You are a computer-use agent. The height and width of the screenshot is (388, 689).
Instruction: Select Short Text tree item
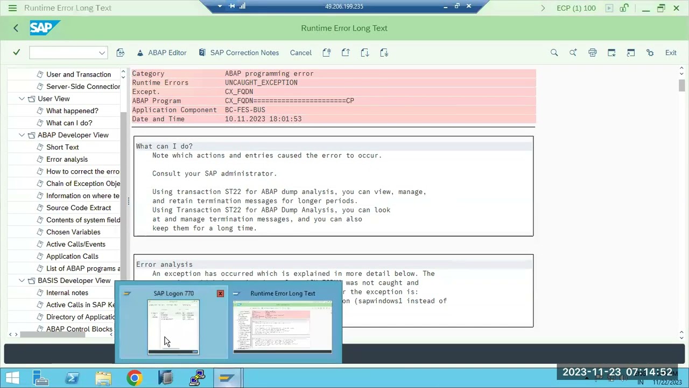[62, 147]
